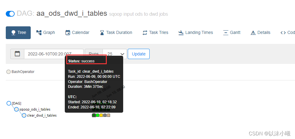Click the Details triangle icon

[x=253, y=33]
